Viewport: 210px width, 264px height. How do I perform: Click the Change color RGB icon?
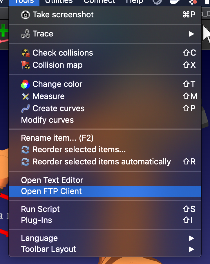point(26,84)
